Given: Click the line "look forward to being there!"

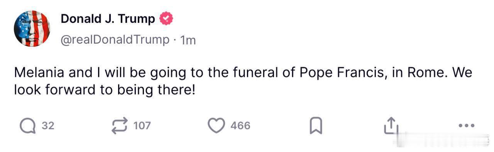Looking at the screenshot, I should [x=105, y=90].
